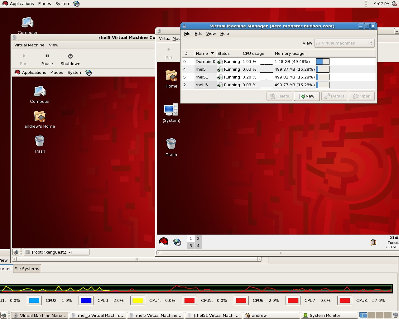Switch to workspace 4 in guest pager
Screen dimensions: 399x319
(198, 246)
